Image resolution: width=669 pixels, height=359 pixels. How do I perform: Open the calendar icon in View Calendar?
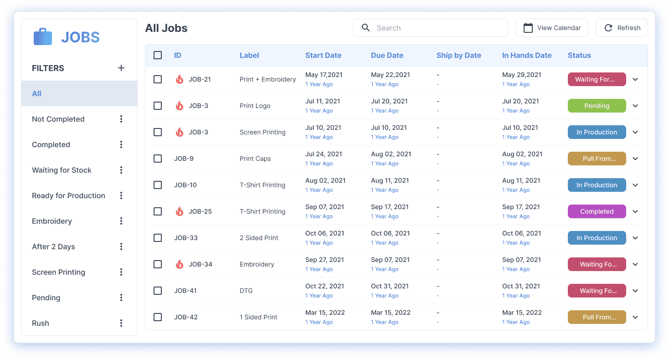(528, 27)
